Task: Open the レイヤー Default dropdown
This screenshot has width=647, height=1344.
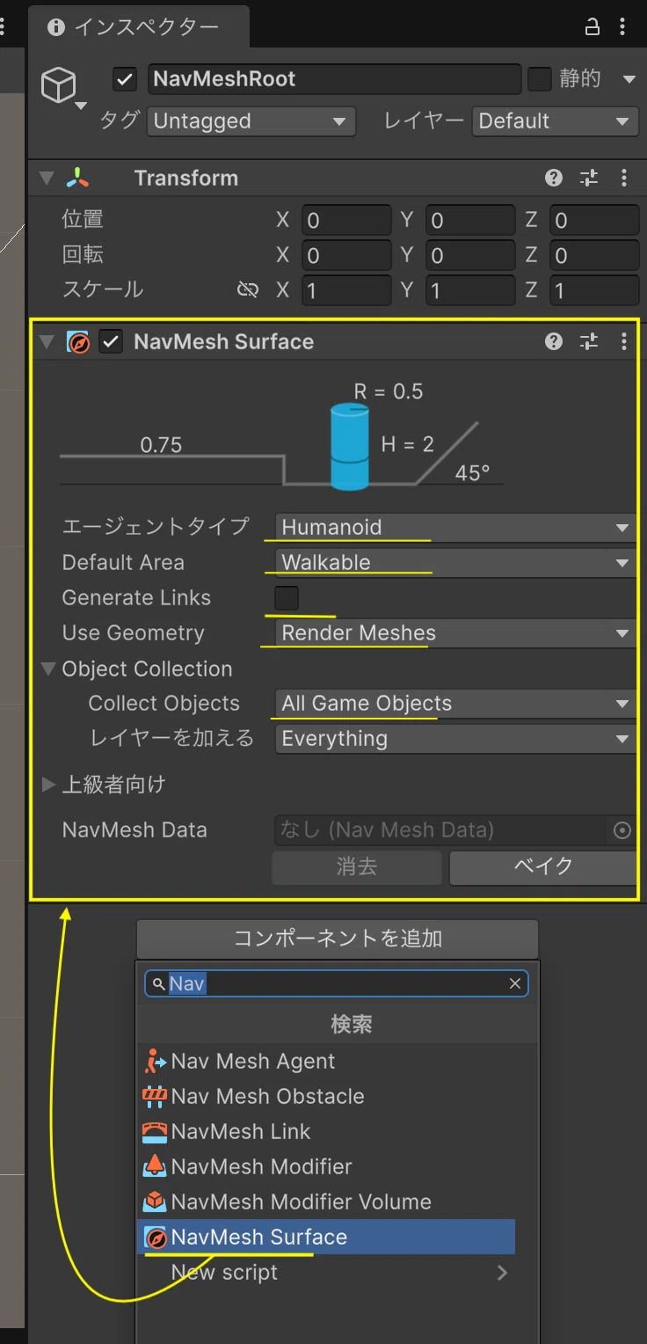Action: point(555,121)
